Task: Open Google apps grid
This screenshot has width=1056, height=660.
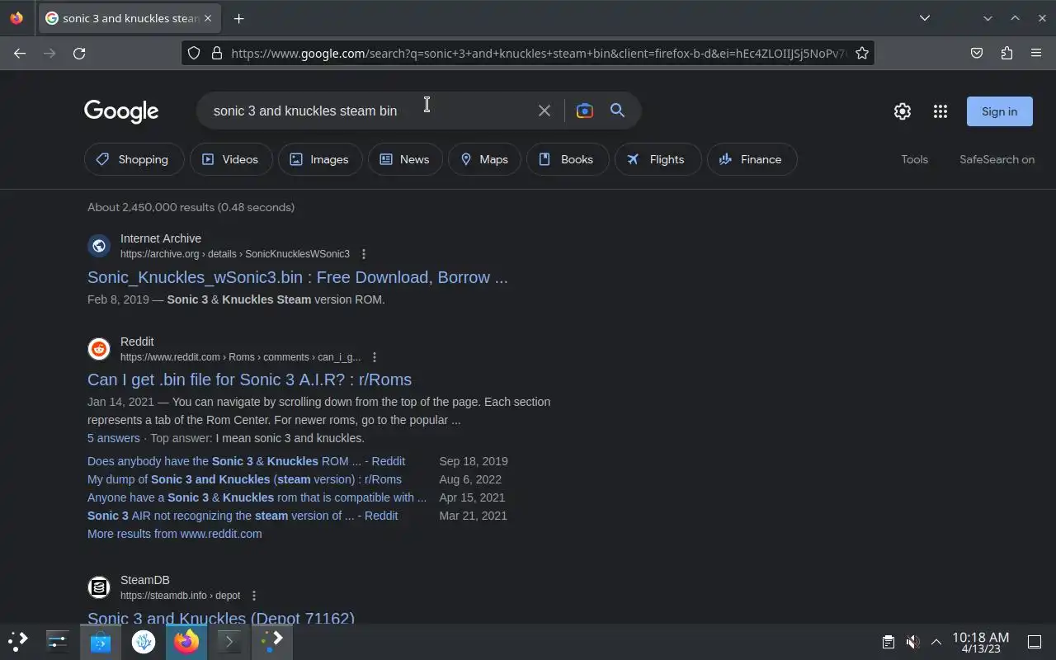Action: coord(940,111)
